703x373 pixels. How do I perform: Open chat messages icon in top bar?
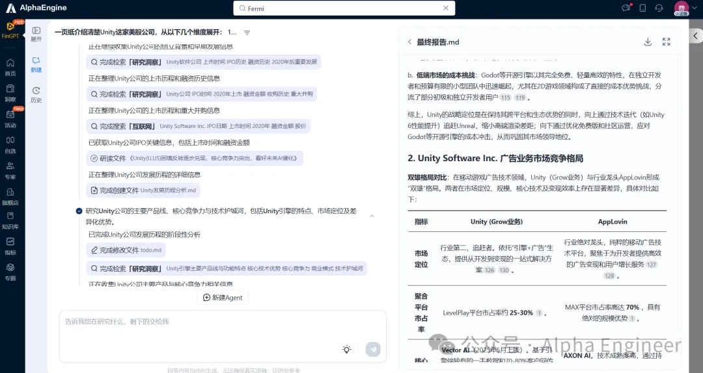(626, 8)
